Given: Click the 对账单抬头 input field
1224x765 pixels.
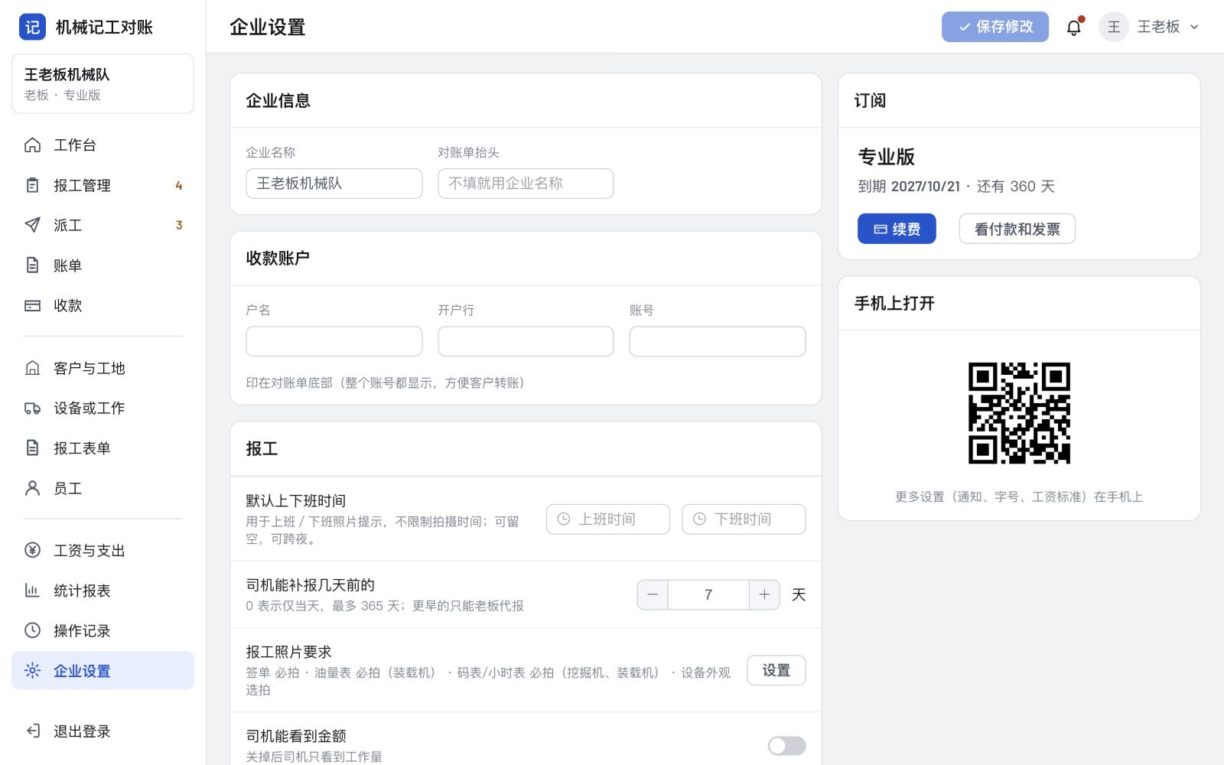Looking at the screenshot, I should pyautogui.click(x=526, y=184).
